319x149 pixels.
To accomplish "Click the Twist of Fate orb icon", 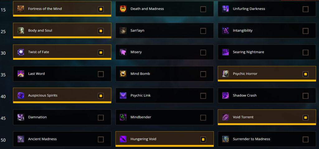I will tap(21, 52).
